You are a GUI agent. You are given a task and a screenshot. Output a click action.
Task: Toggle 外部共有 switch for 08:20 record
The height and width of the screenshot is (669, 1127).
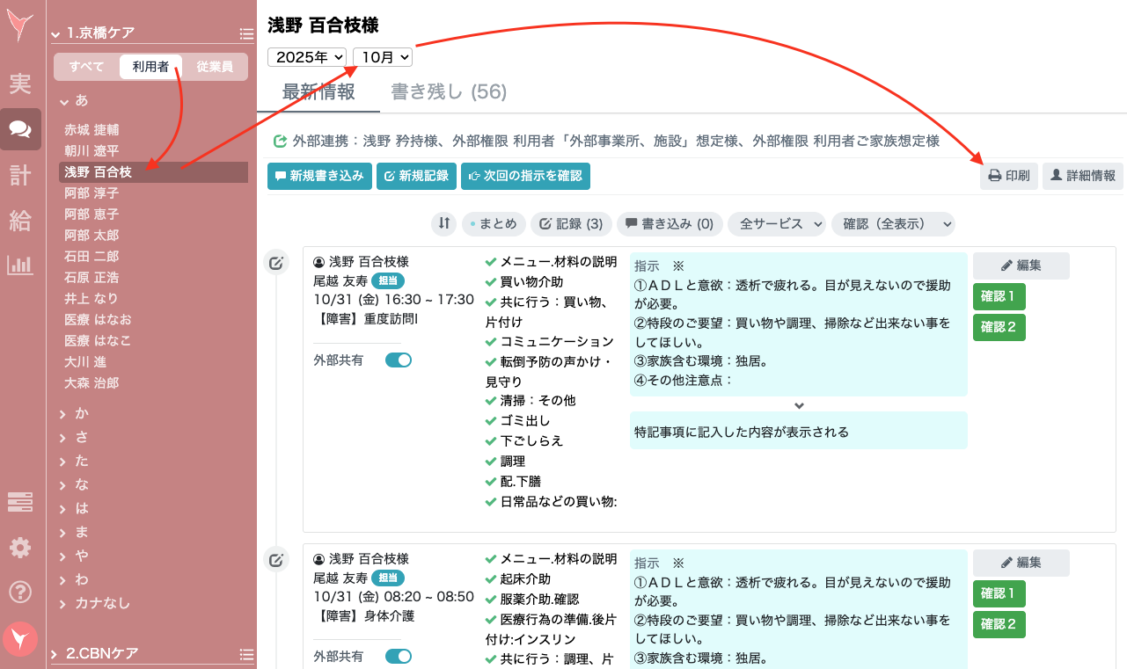[398, 657]
